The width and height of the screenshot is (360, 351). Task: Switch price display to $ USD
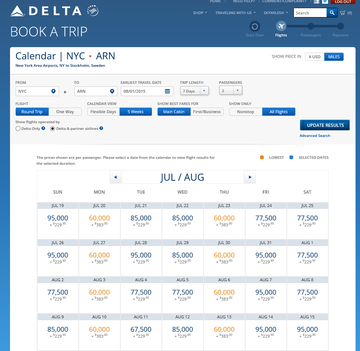314,57
